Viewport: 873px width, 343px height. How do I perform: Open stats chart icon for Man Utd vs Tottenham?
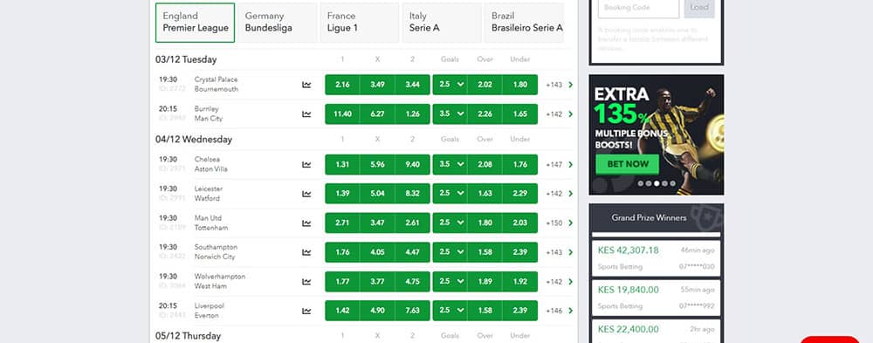pyautogui.click(x=306, y=223)
